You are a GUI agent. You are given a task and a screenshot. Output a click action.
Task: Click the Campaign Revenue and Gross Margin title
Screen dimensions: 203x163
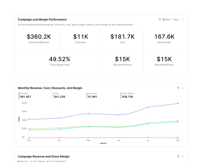[44, 157]
